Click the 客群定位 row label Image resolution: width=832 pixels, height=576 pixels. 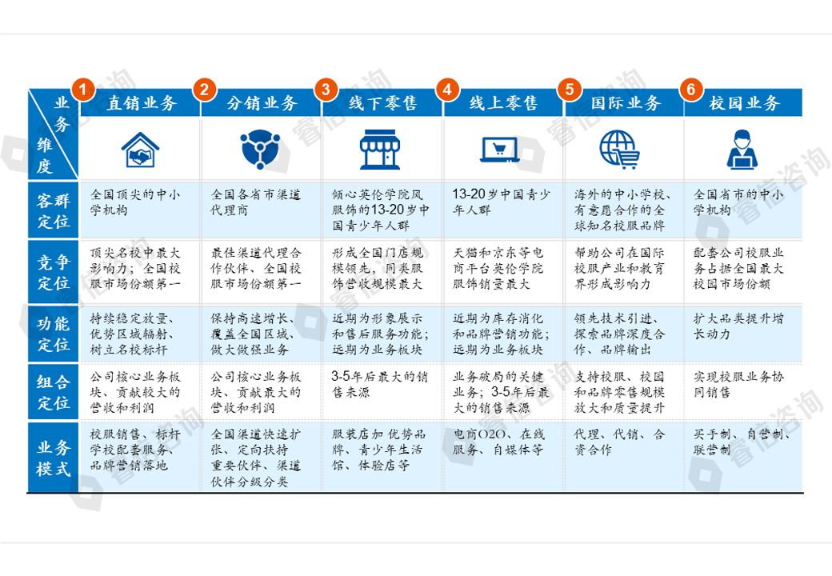tap(54, 210)
